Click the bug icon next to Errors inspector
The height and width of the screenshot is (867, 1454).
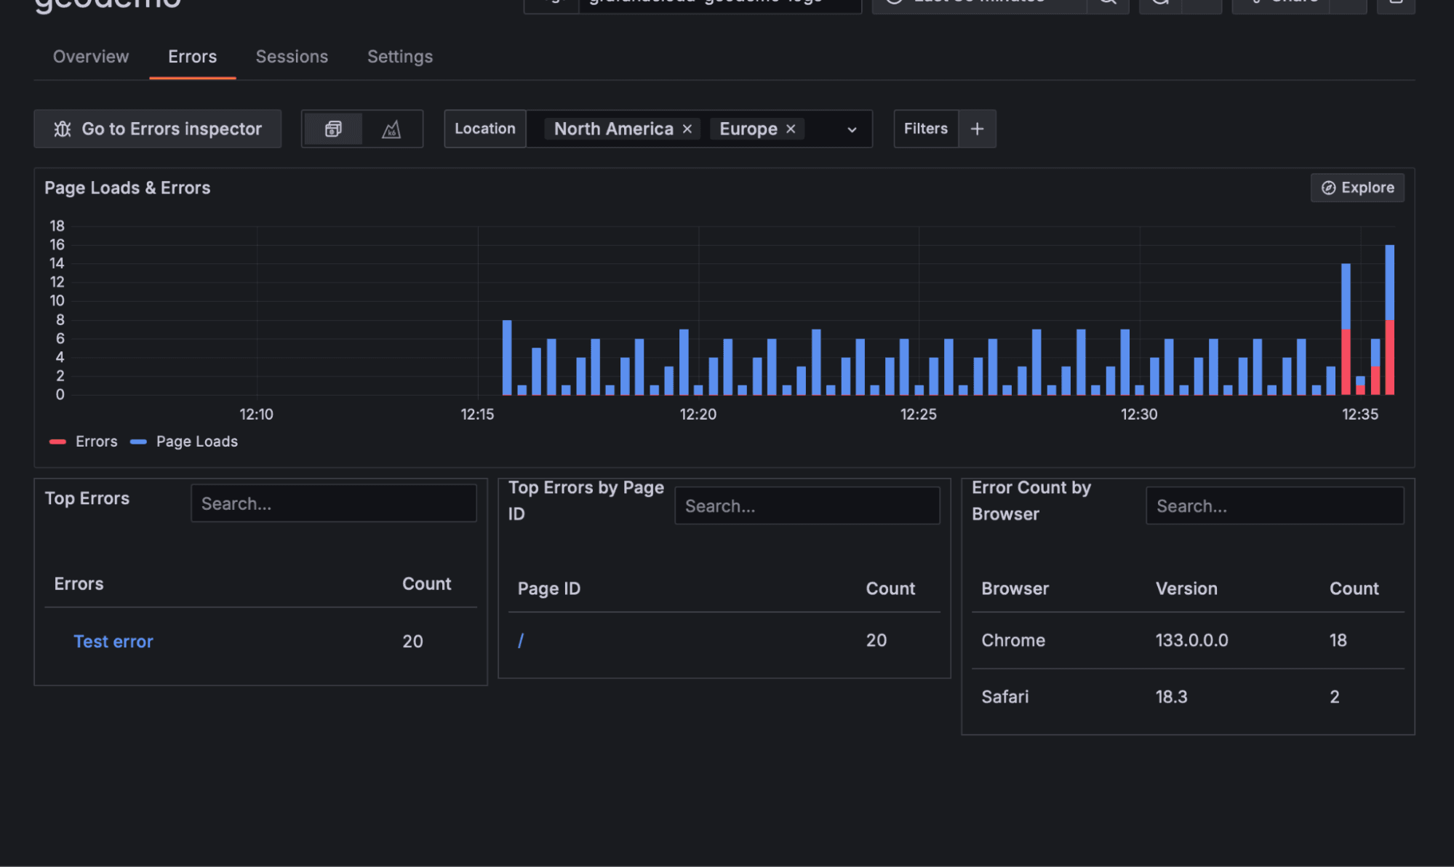click(x=63, y=129)
